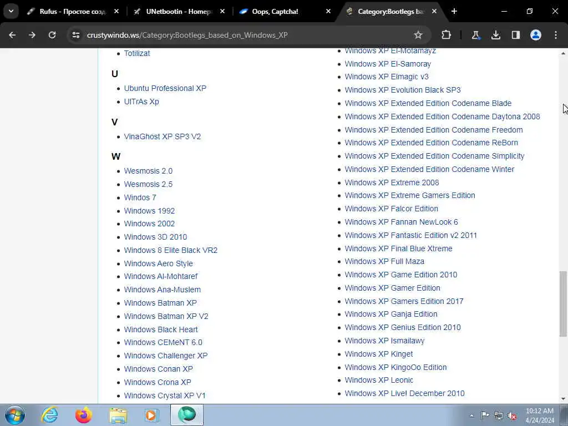This screenshot has width=568, height=426.
Task: Go forward to the next page
Action: (32, 35)
